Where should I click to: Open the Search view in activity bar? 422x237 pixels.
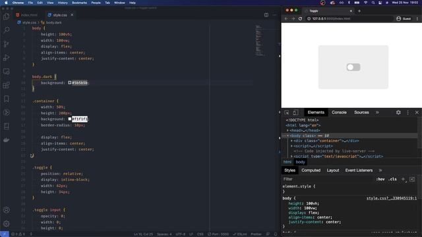pyautogui.click(x=7, y=30)
